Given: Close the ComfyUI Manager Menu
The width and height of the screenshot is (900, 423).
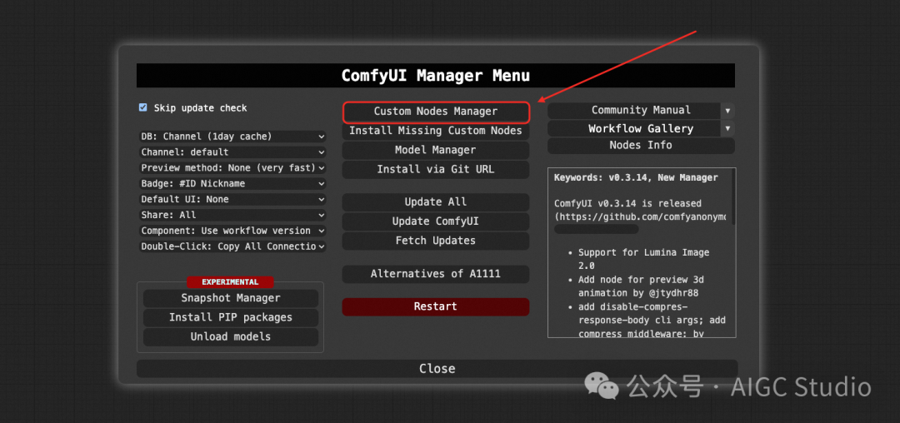Looking at the screenshot, I should 437,369.
